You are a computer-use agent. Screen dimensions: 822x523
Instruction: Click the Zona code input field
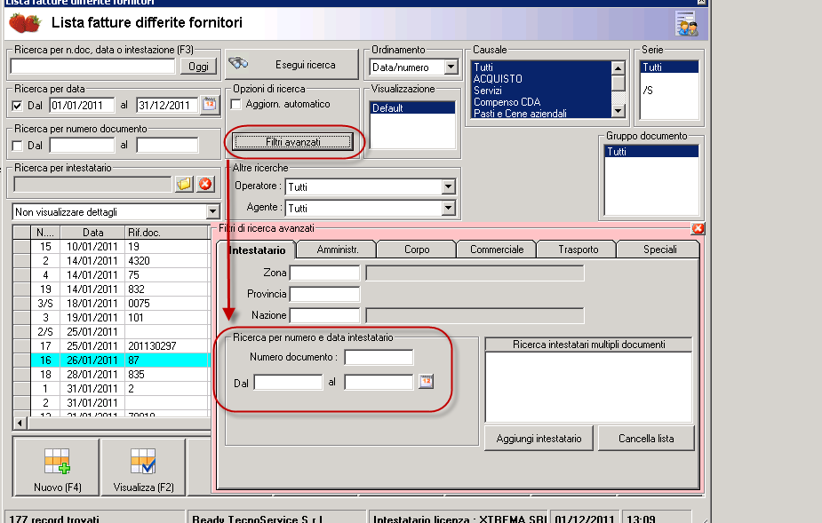324,273
